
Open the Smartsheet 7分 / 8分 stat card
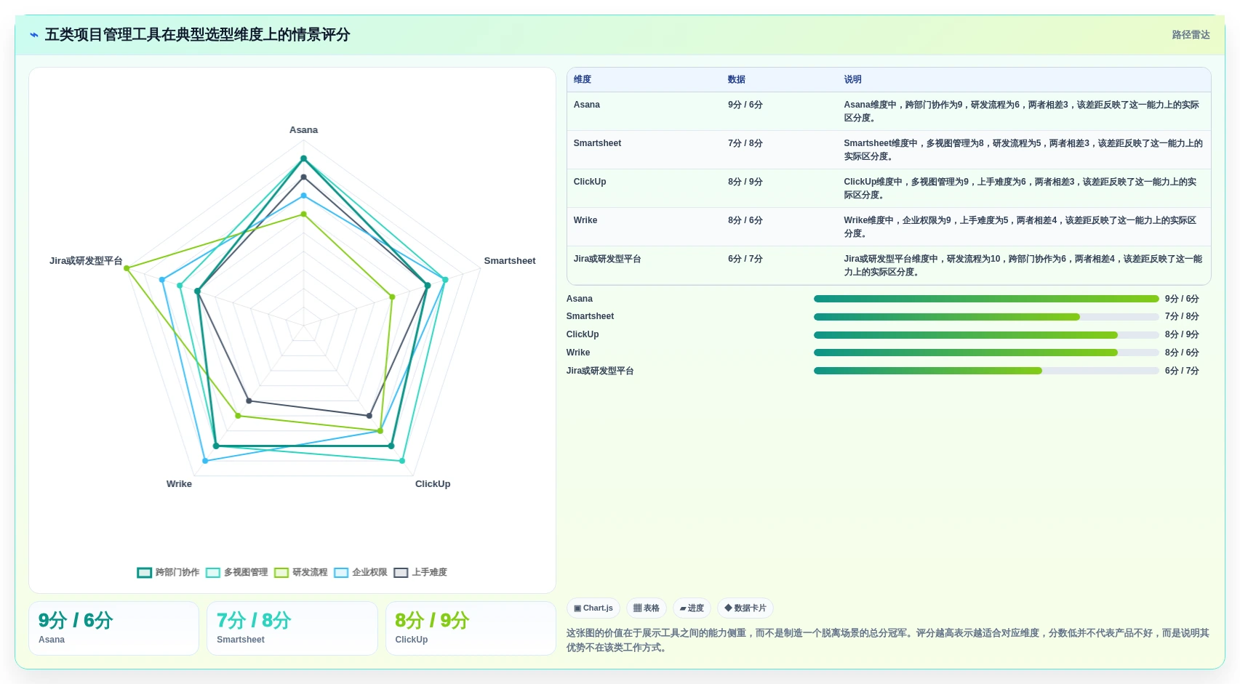(292, 628)
